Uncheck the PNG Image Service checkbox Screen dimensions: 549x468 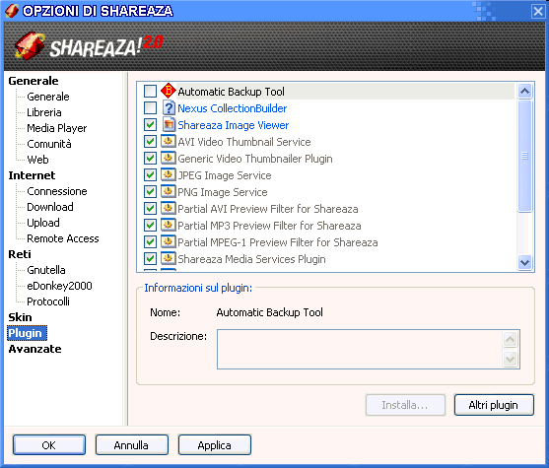click(150, 192)
